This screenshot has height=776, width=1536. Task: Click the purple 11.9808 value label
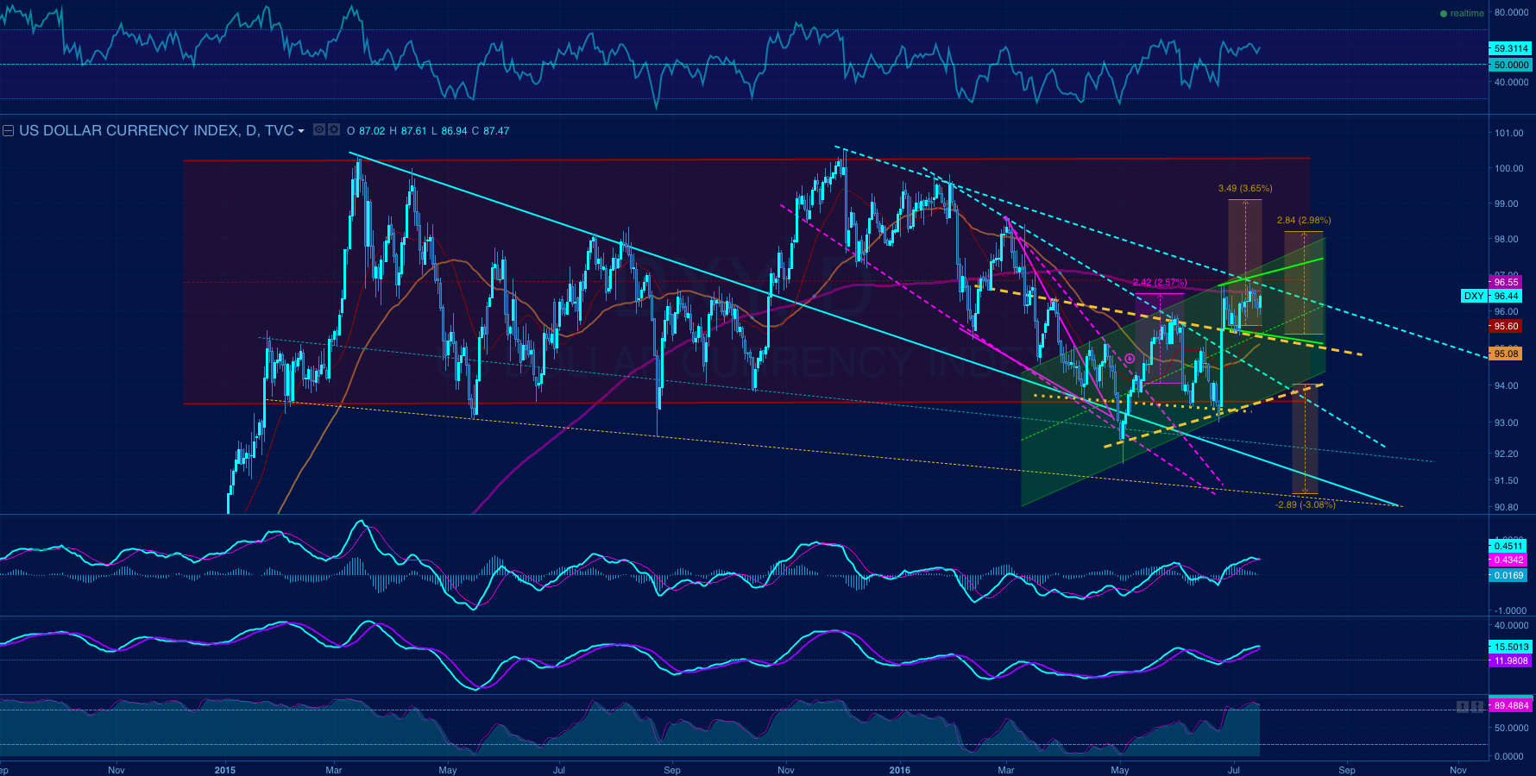pos(1511,660)
